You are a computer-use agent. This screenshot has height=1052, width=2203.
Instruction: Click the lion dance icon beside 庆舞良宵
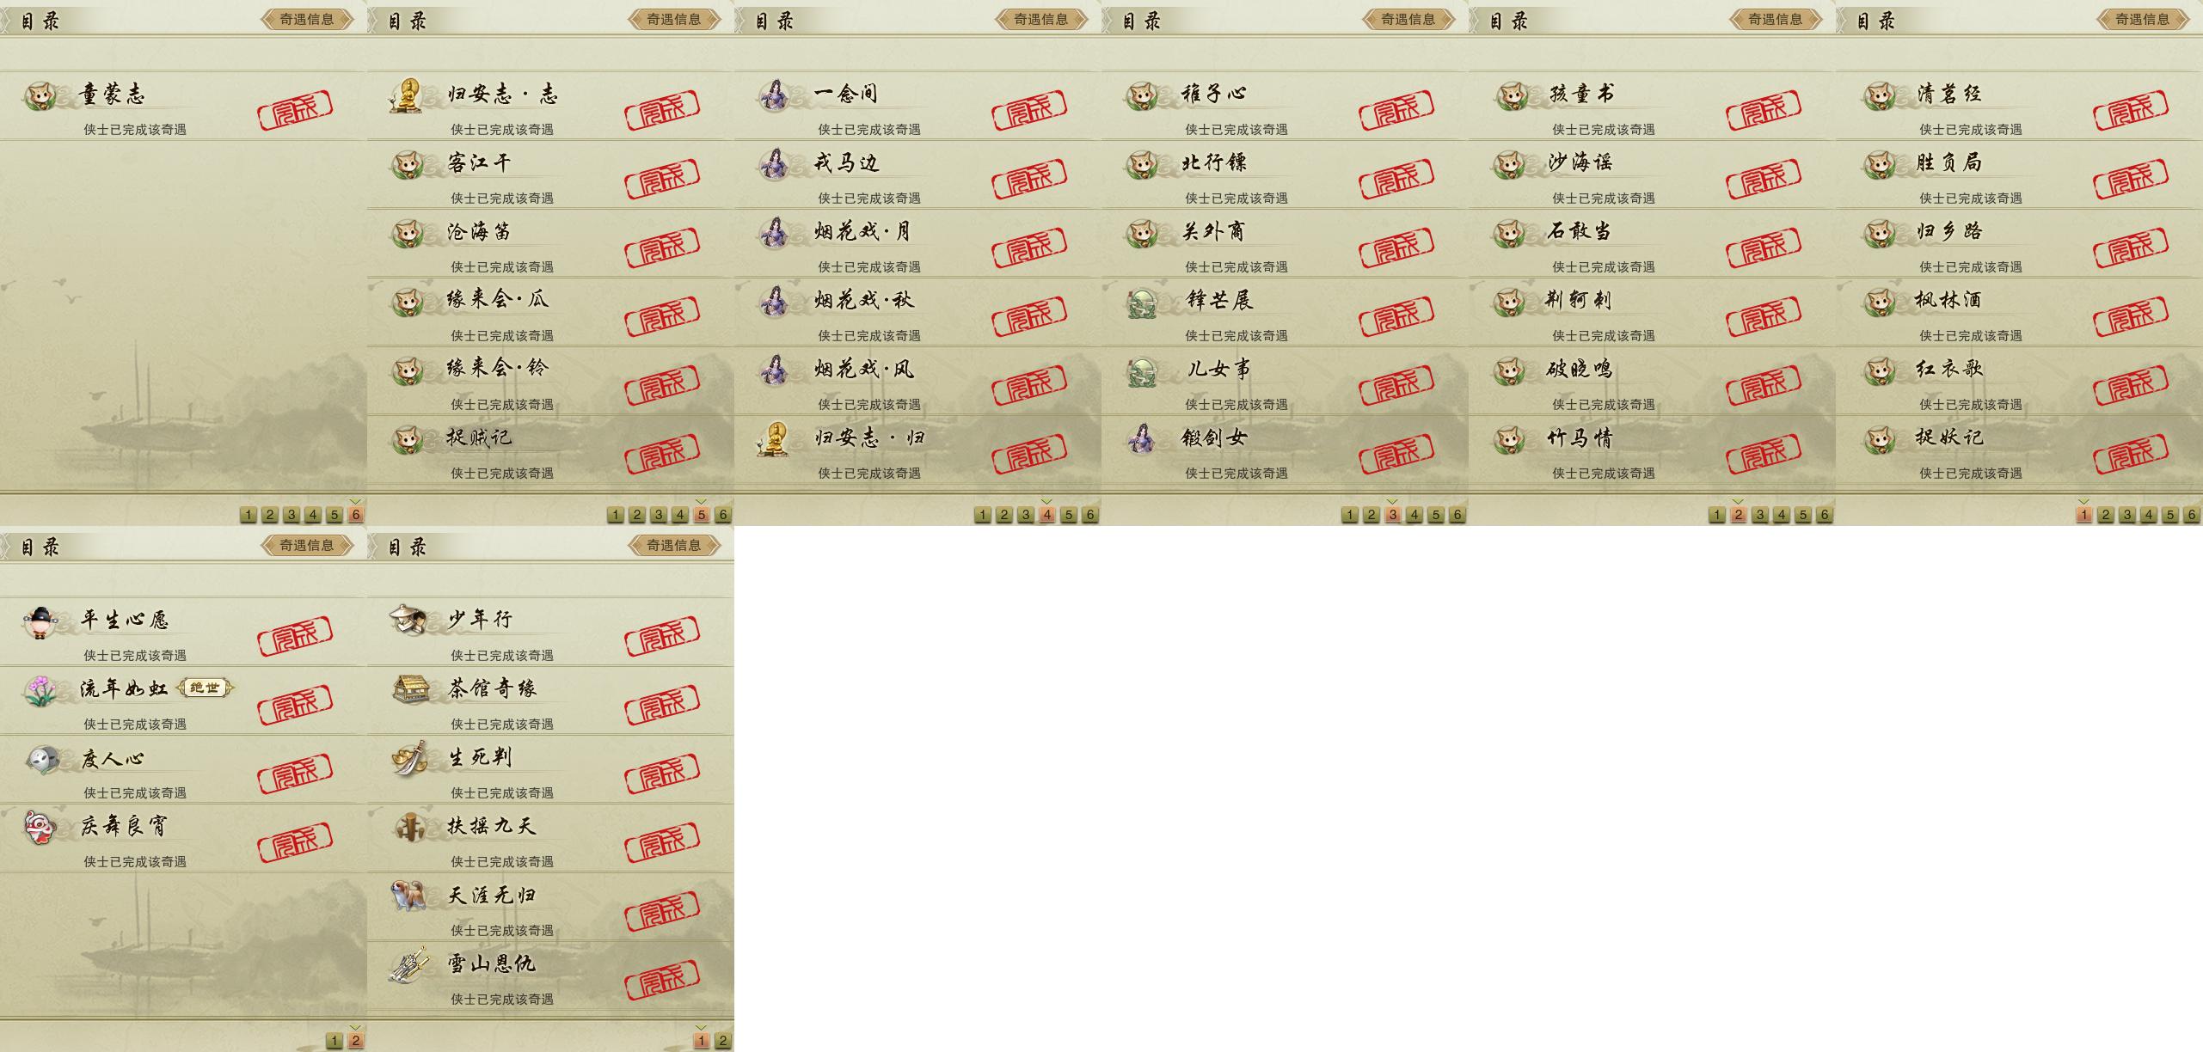(39, 827)
